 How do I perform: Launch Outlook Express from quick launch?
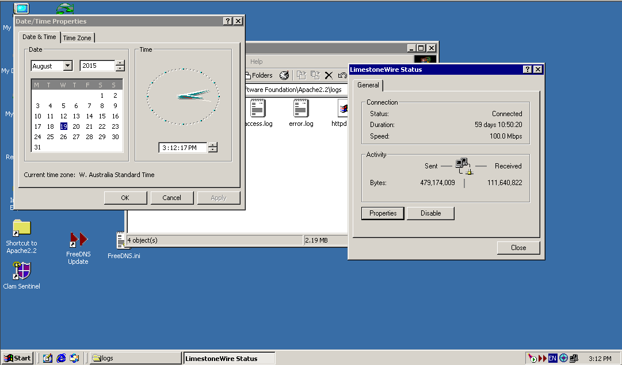coord(74,358)
